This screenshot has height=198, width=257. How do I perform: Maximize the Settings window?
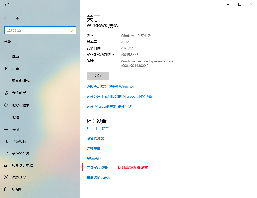pos(240,5)
